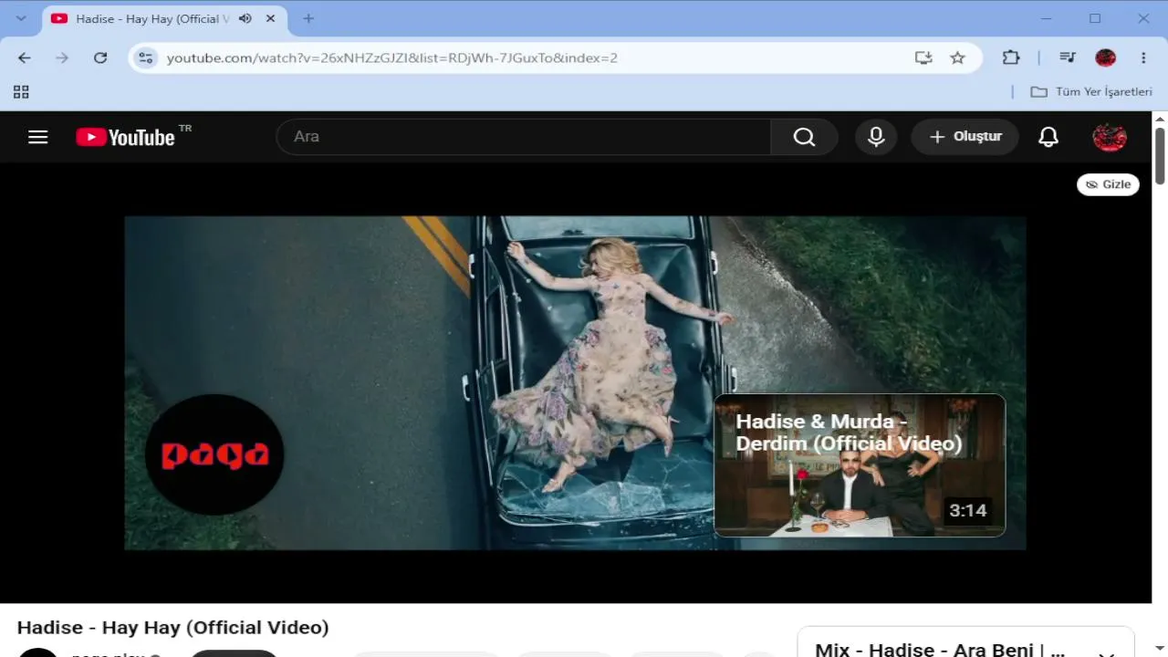The image size is (1168, 657).
Task: Click the paga channel circle on video
Action: click(214, 454)
